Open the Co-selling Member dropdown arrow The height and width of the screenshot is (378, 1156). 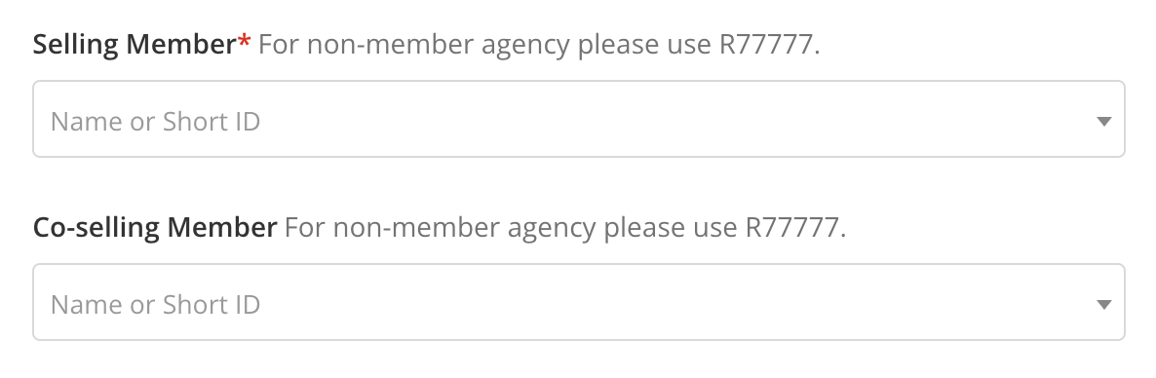[1103, 304]
